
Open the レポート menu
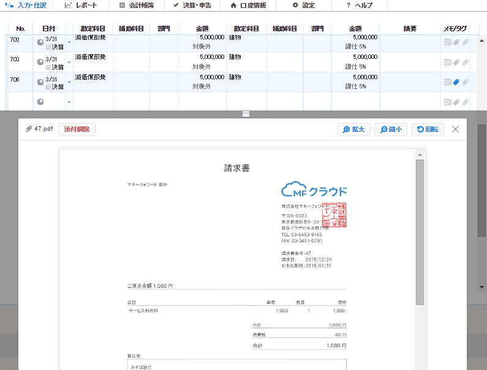81,6
